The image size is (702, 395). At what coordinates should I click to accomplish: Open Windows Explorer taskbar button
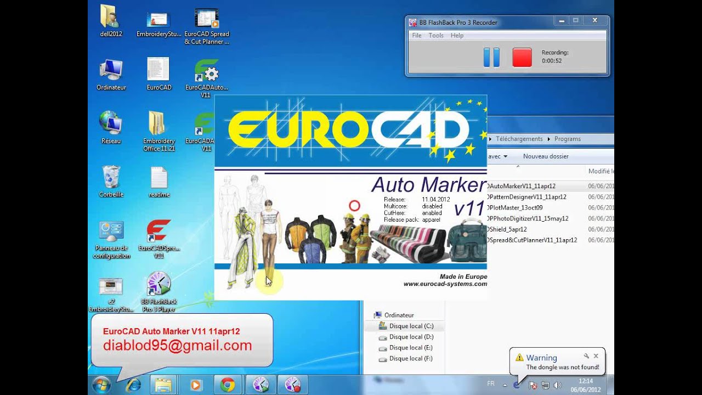pyautogui.click(x=163, y=385)
